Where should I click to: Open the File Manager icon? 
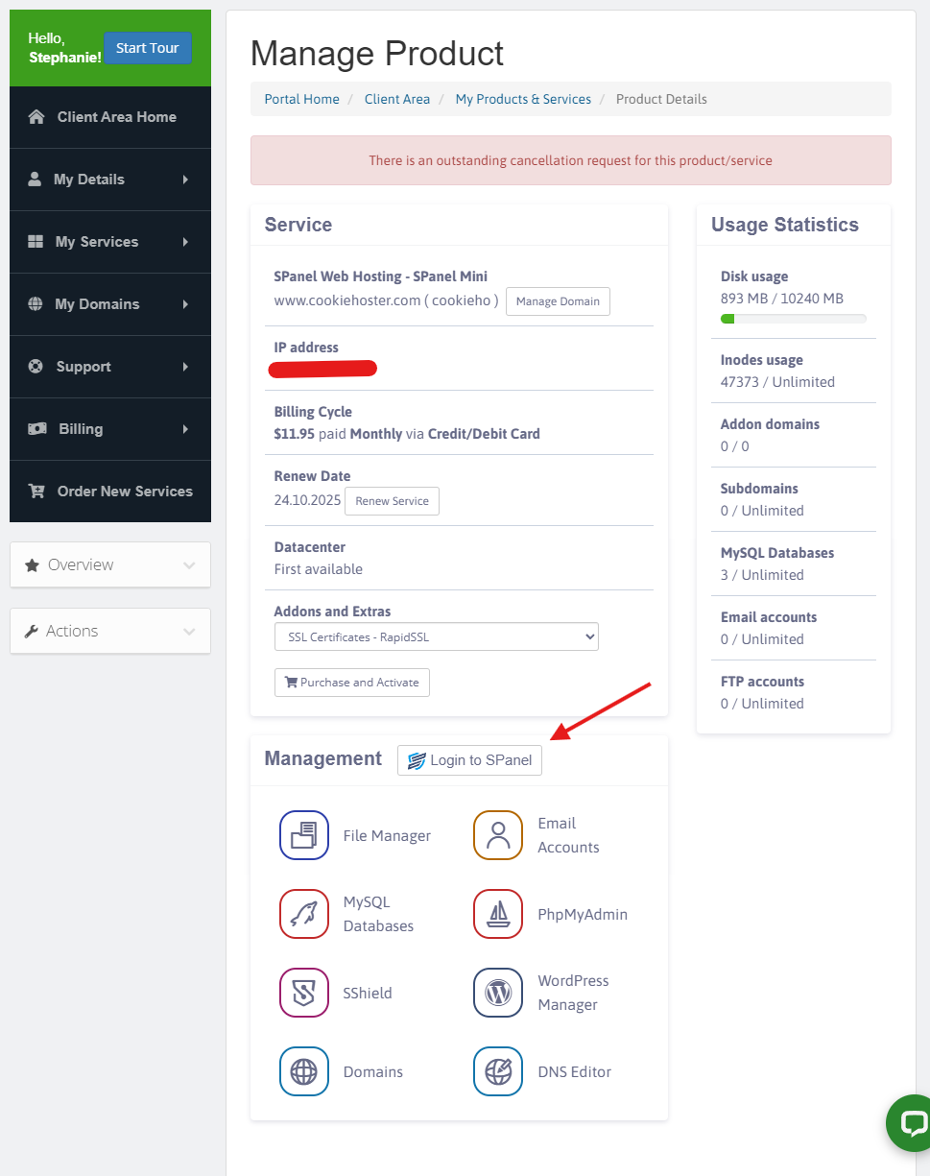coord(303,835)
